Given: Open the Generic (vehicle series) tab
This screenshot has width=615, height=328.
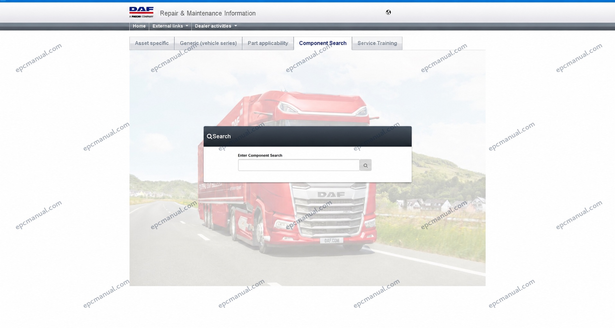Looking at the screenshot, I should point(208,43).
